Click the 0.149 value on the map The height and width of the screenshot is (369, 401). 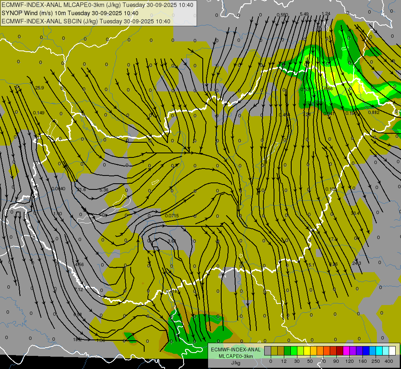[x=39, y=113]
